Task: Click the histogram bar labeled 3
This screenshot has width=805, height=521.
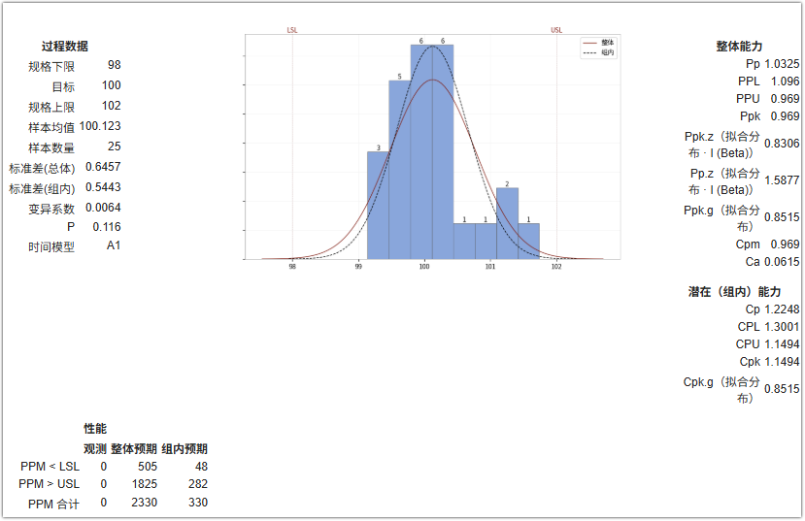Action: pyautogui.click(x=378, y=205)
